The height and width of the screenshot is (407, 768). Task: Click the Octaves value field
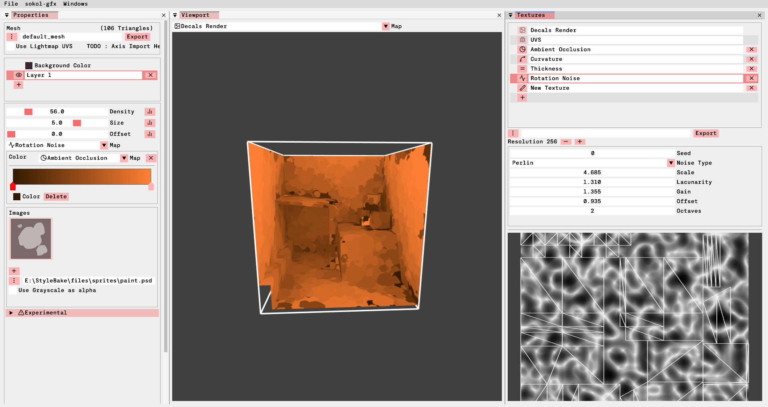(x=592, y=211)
